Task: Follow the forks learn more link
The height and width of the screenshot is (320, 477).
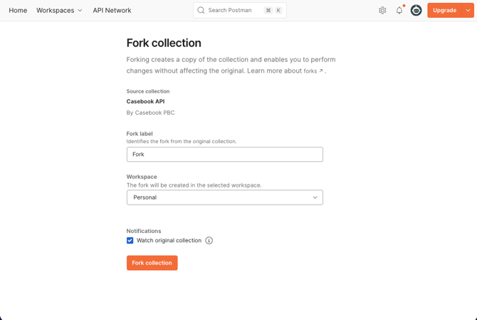Action: pos(310,71)
